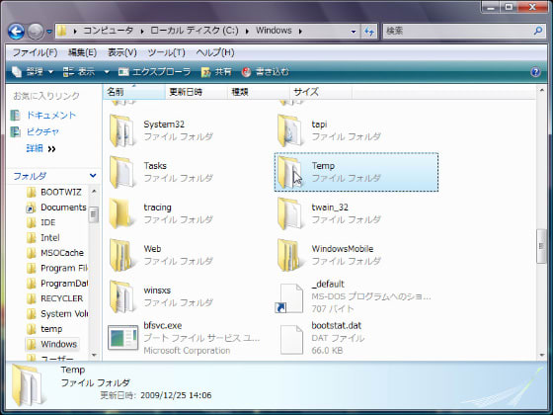The width and height of the screenshot is (553, 415).
Task: Open the ファイル(F) menu
Action: click(35, 52)
